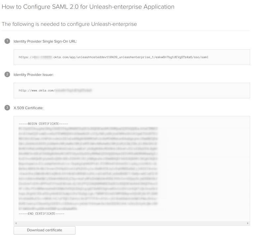The height and width of the screenshot is (241, 254).
Task: Click the step 2 number badge
Action: [7, 75]
